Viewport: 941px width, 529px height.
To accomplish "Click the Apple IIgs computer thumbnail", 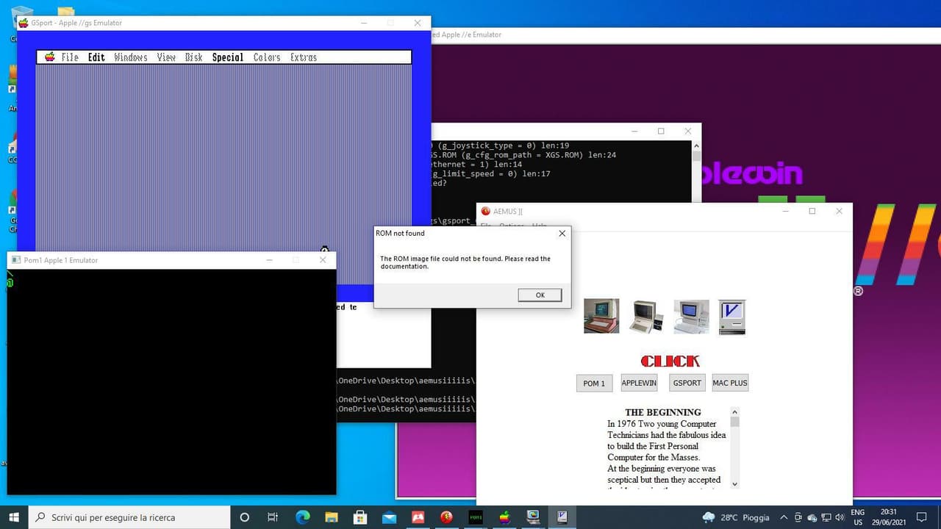I will (x=691, y=317).
